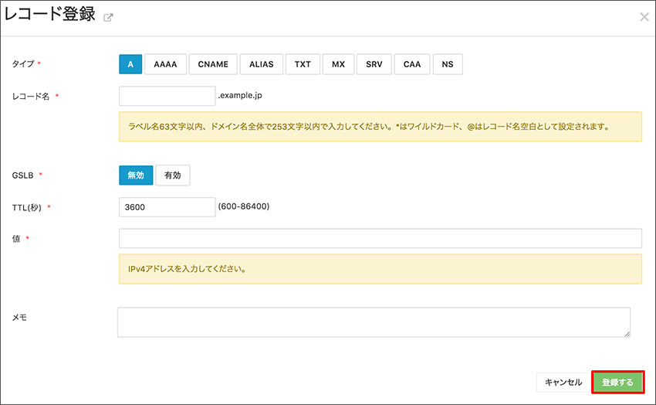
Task: Choose CNAME record type
Action: point(213,64)
